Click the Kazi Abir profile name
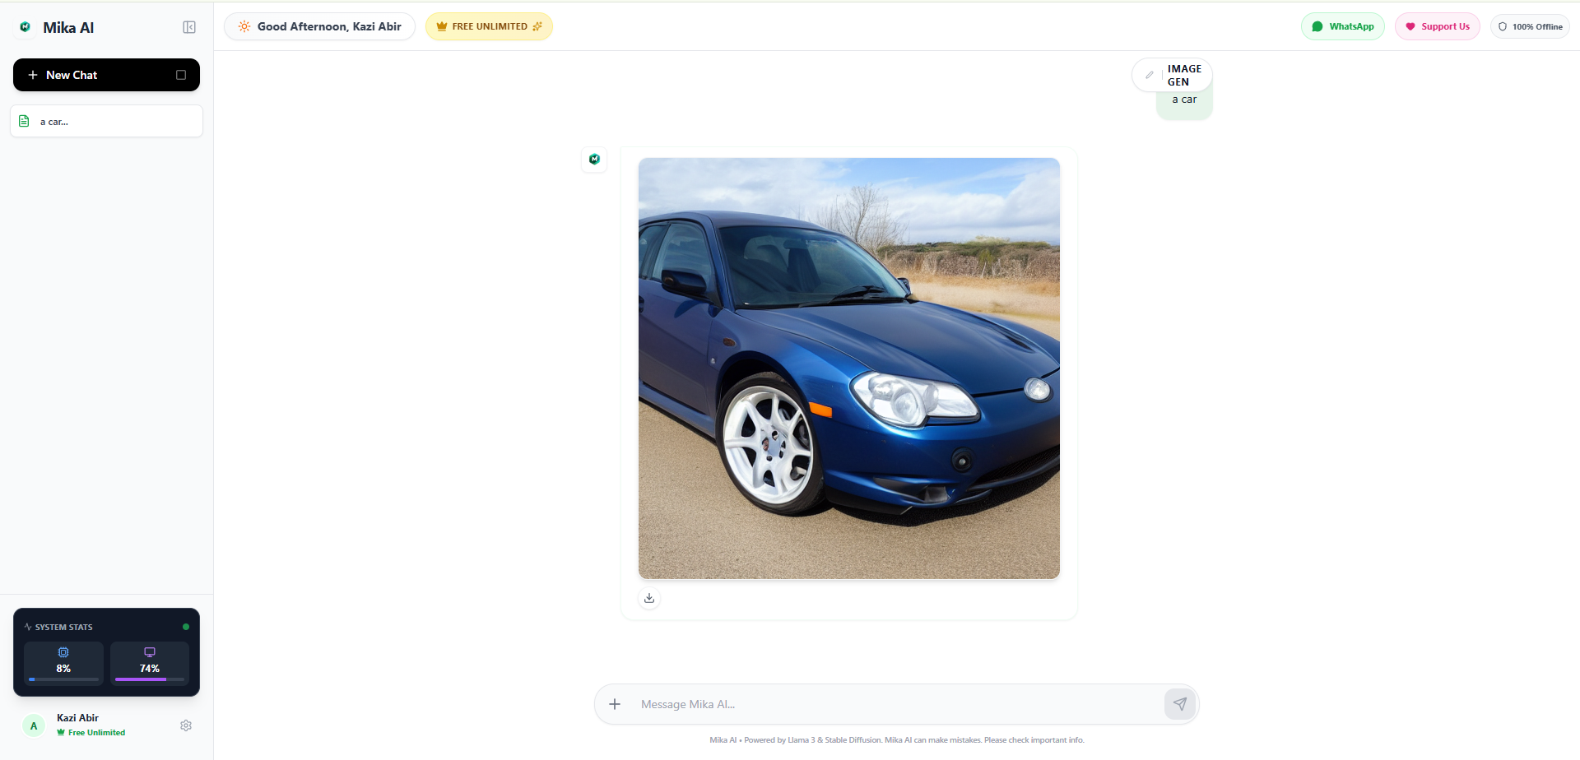1580x760 pixels. click(x=77, y=718)
